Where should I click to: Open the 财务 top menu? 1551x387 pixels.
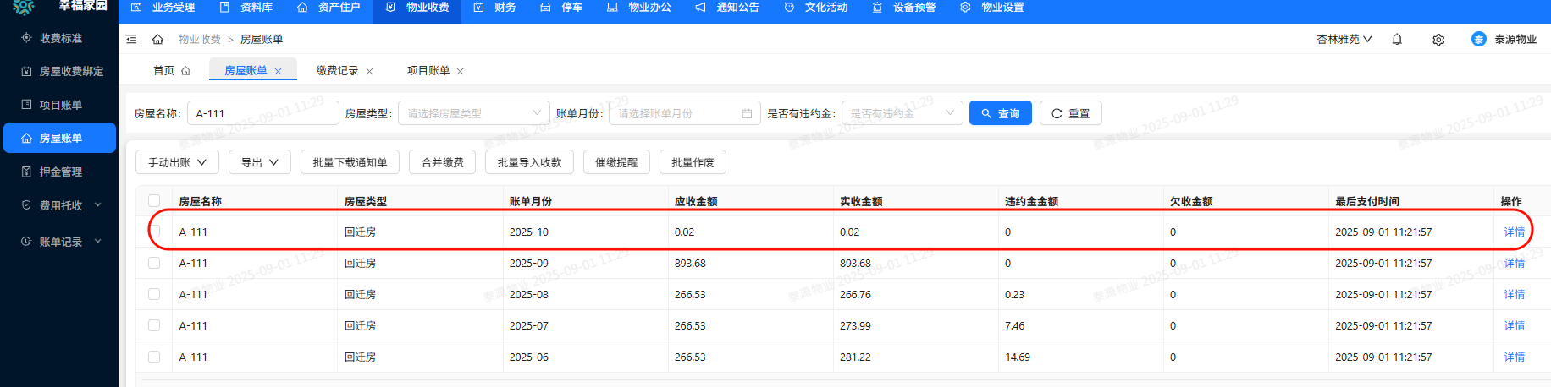coord(495,8)
